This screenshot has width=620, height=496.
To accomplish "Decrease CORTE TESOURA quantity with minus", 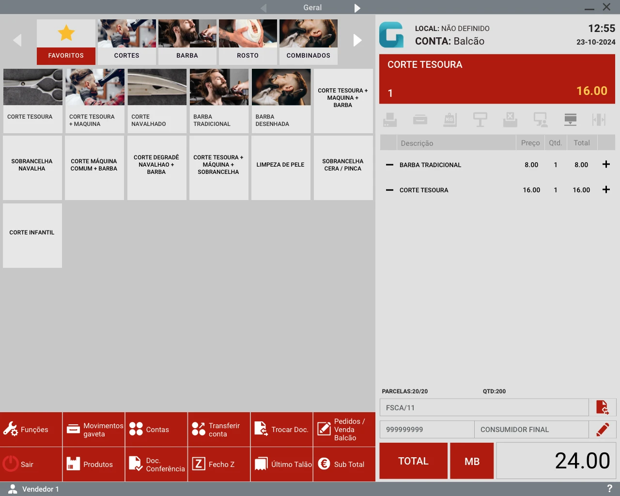I will click(x=389, y=190).
